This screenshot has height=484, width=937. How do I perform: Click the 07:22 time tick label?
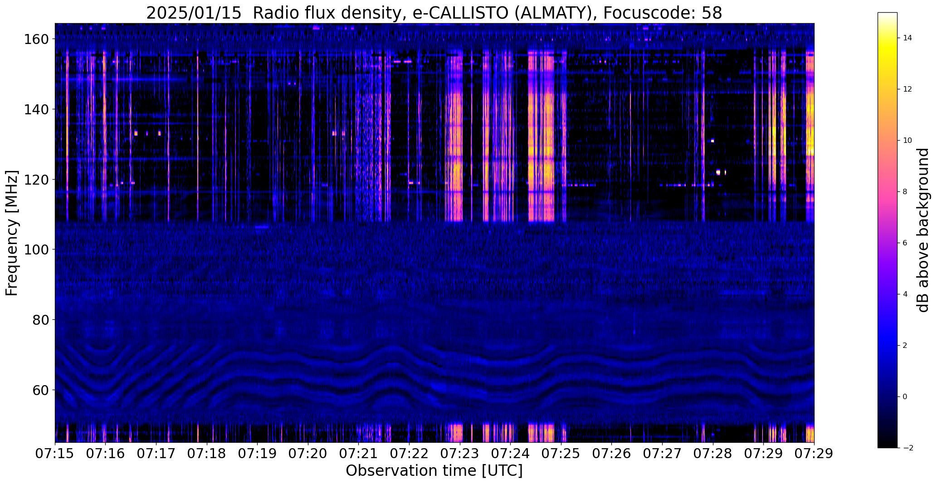pyautogui.click(x=409, y=454)
